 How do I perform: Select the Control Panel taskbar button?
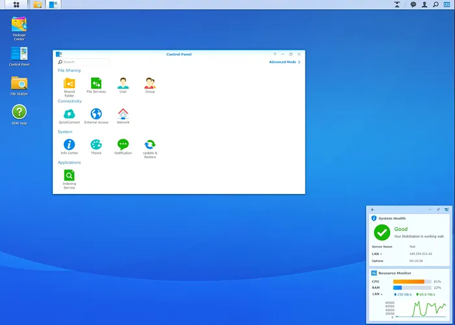(x=53, y=5)
